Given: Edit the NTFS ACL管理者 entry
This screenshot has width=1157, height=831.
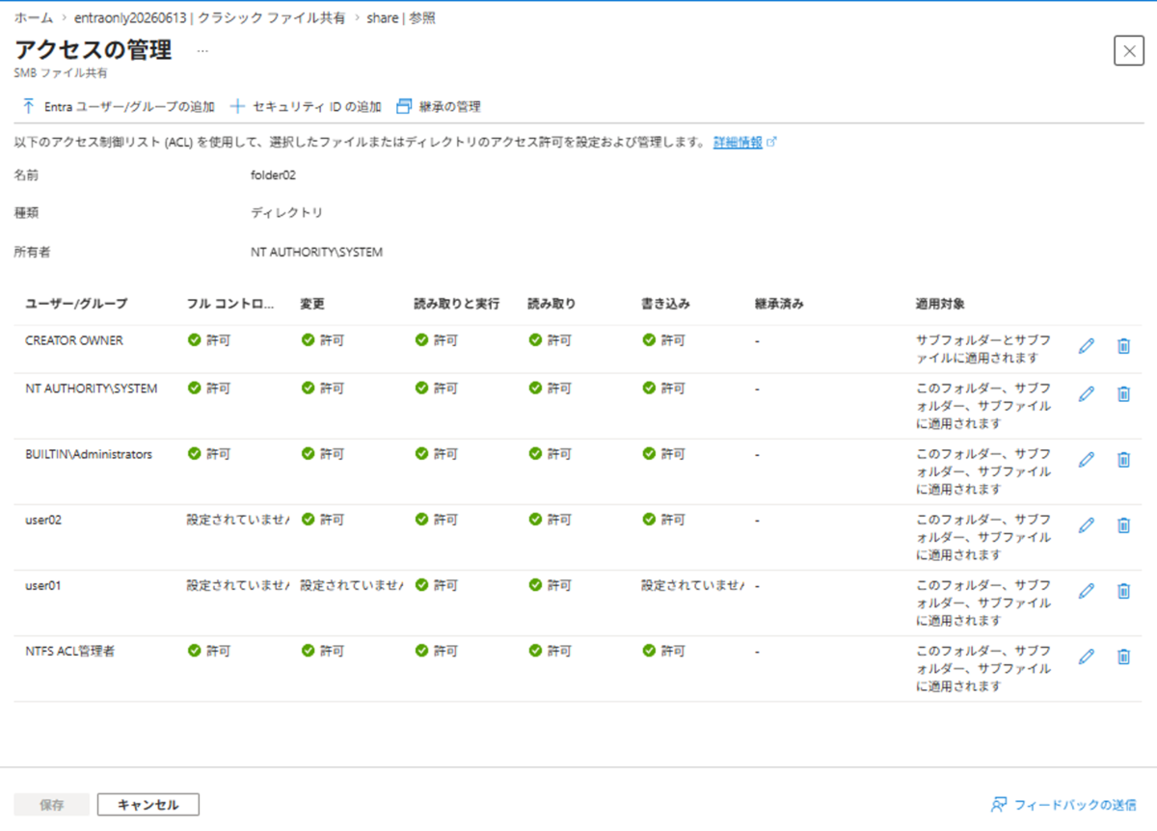Looking at the screenshot, I should (x=1087, y=656).
